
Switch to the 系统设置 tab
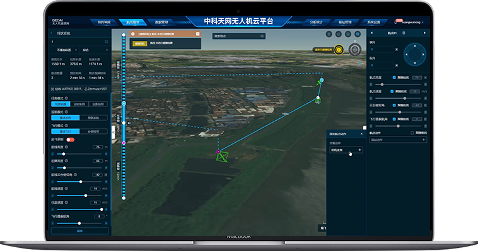[373, 22]
